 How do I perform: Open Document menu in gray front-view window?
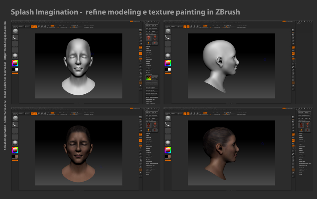coord(23,23)
